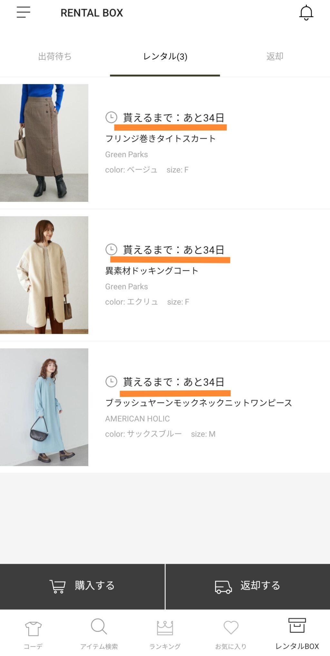
Task: Open フリンジ巻きタイトスカート item title
Action: [160, 139]
